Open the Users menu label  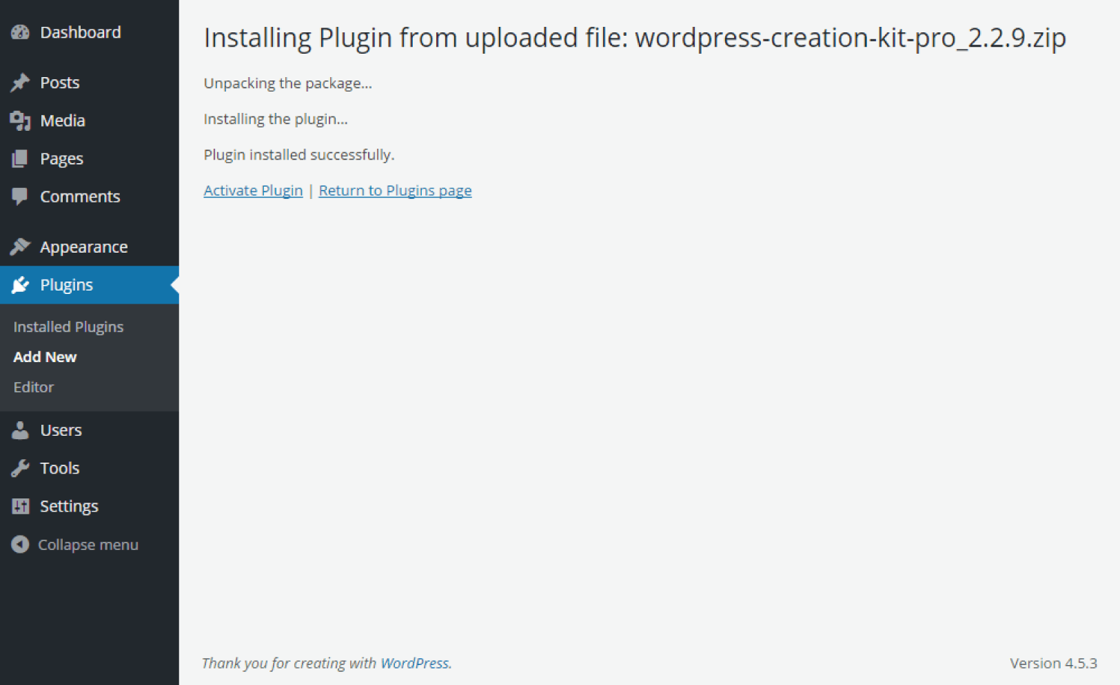(61, 430)
